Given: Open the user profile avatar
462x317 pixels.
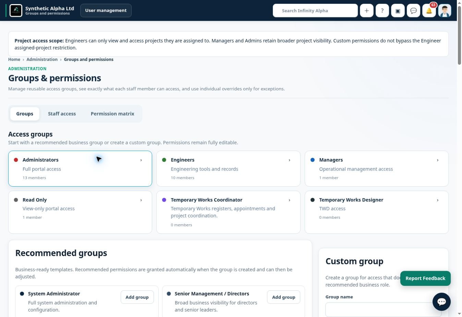Looking at the screenshot, I should tap(445, 11).
